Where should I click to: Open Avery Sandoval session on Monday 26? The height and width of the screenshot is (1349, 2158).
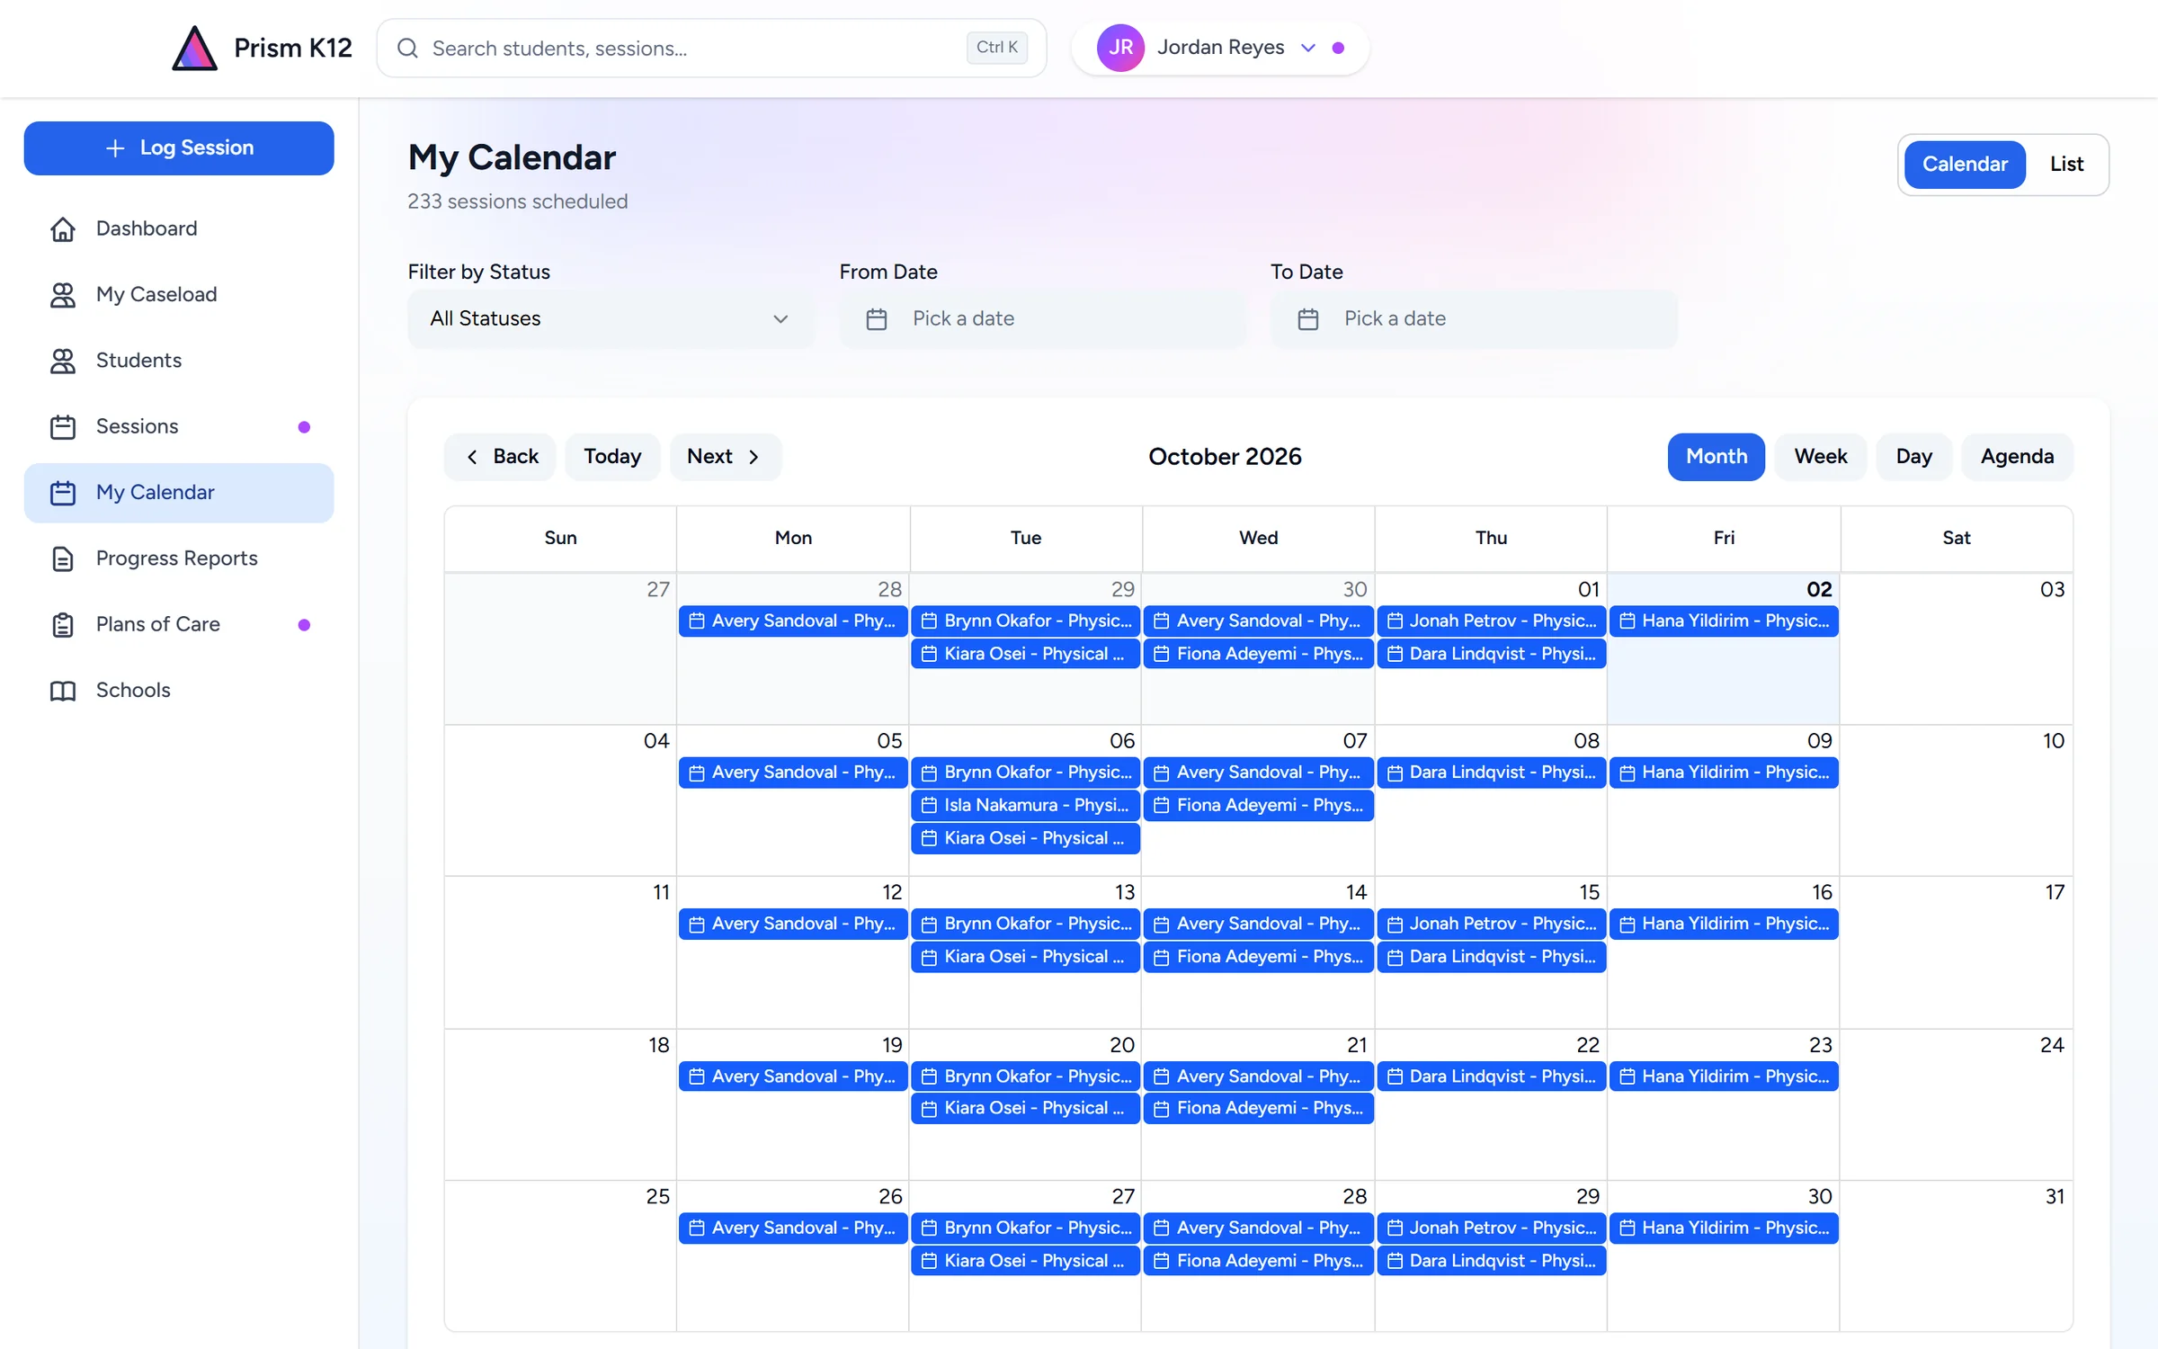(x=792, y=1228)
